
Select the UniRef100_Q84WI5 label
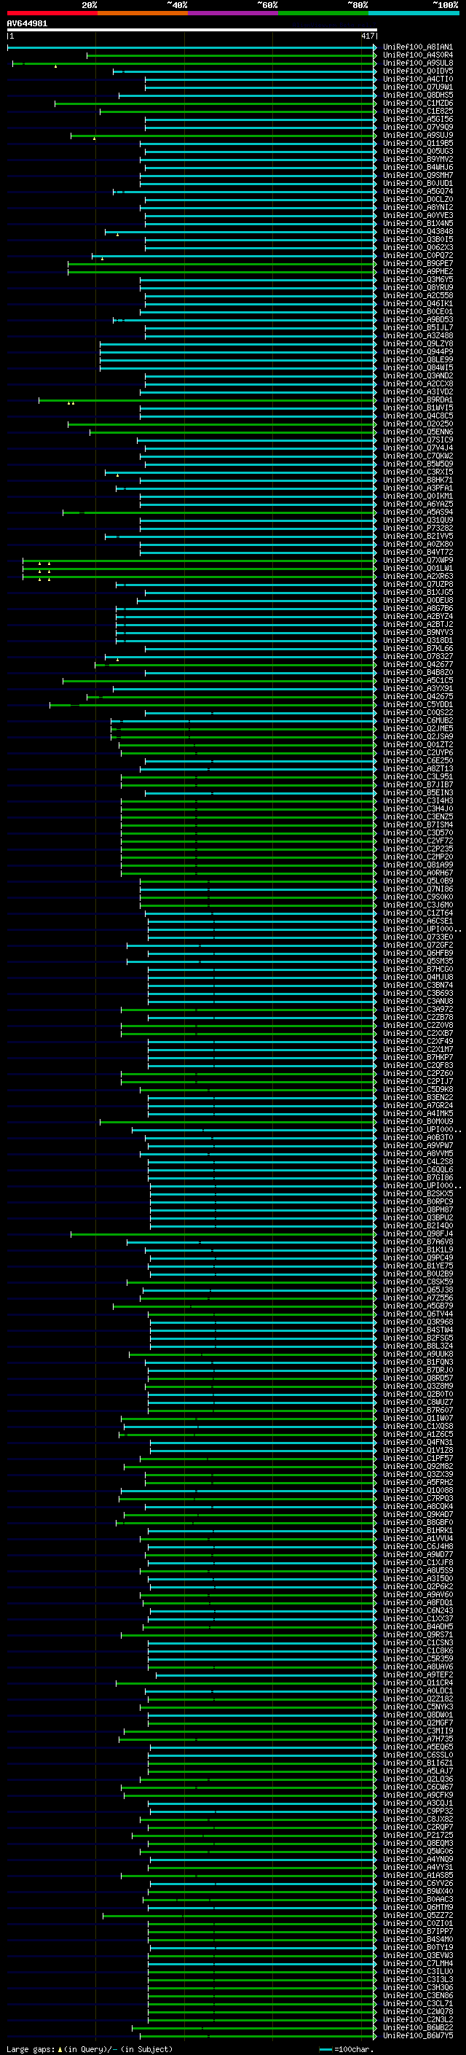tap(418, 367)
